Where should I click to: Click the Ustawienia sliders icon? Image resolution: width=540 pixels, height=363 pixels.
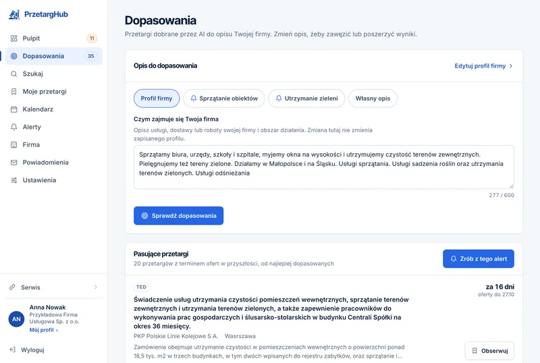tap(13, 180)
